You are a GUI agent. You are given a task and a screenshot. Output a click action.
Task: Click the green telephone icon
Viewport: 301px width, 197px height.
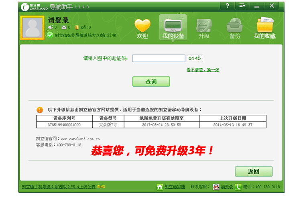[x=238, y=187]
